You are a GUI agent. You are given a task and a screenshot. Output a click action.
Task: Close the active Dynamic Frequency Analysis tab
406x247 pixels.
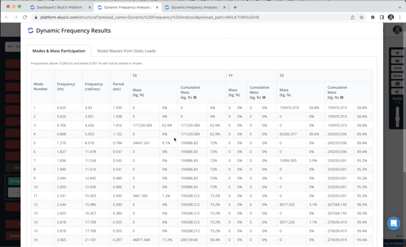tap(157, 8)
